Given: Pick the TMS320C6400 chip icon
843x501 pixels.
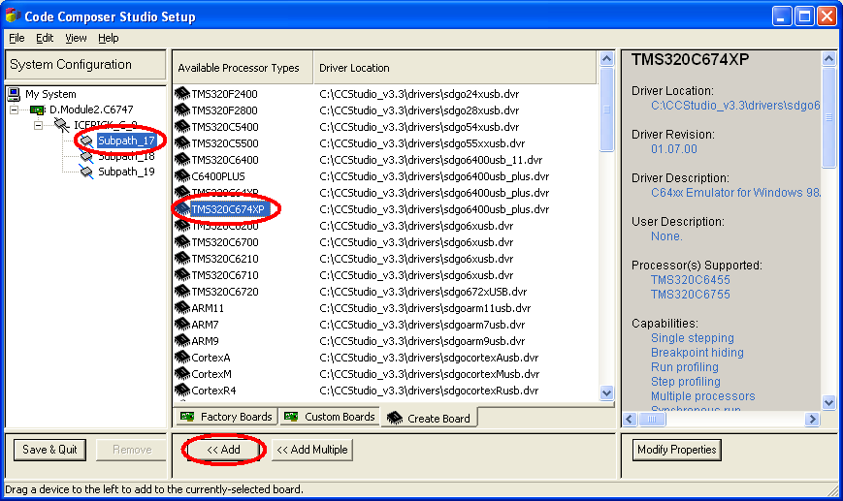Looking at the screenshot, I should [182, 160].
